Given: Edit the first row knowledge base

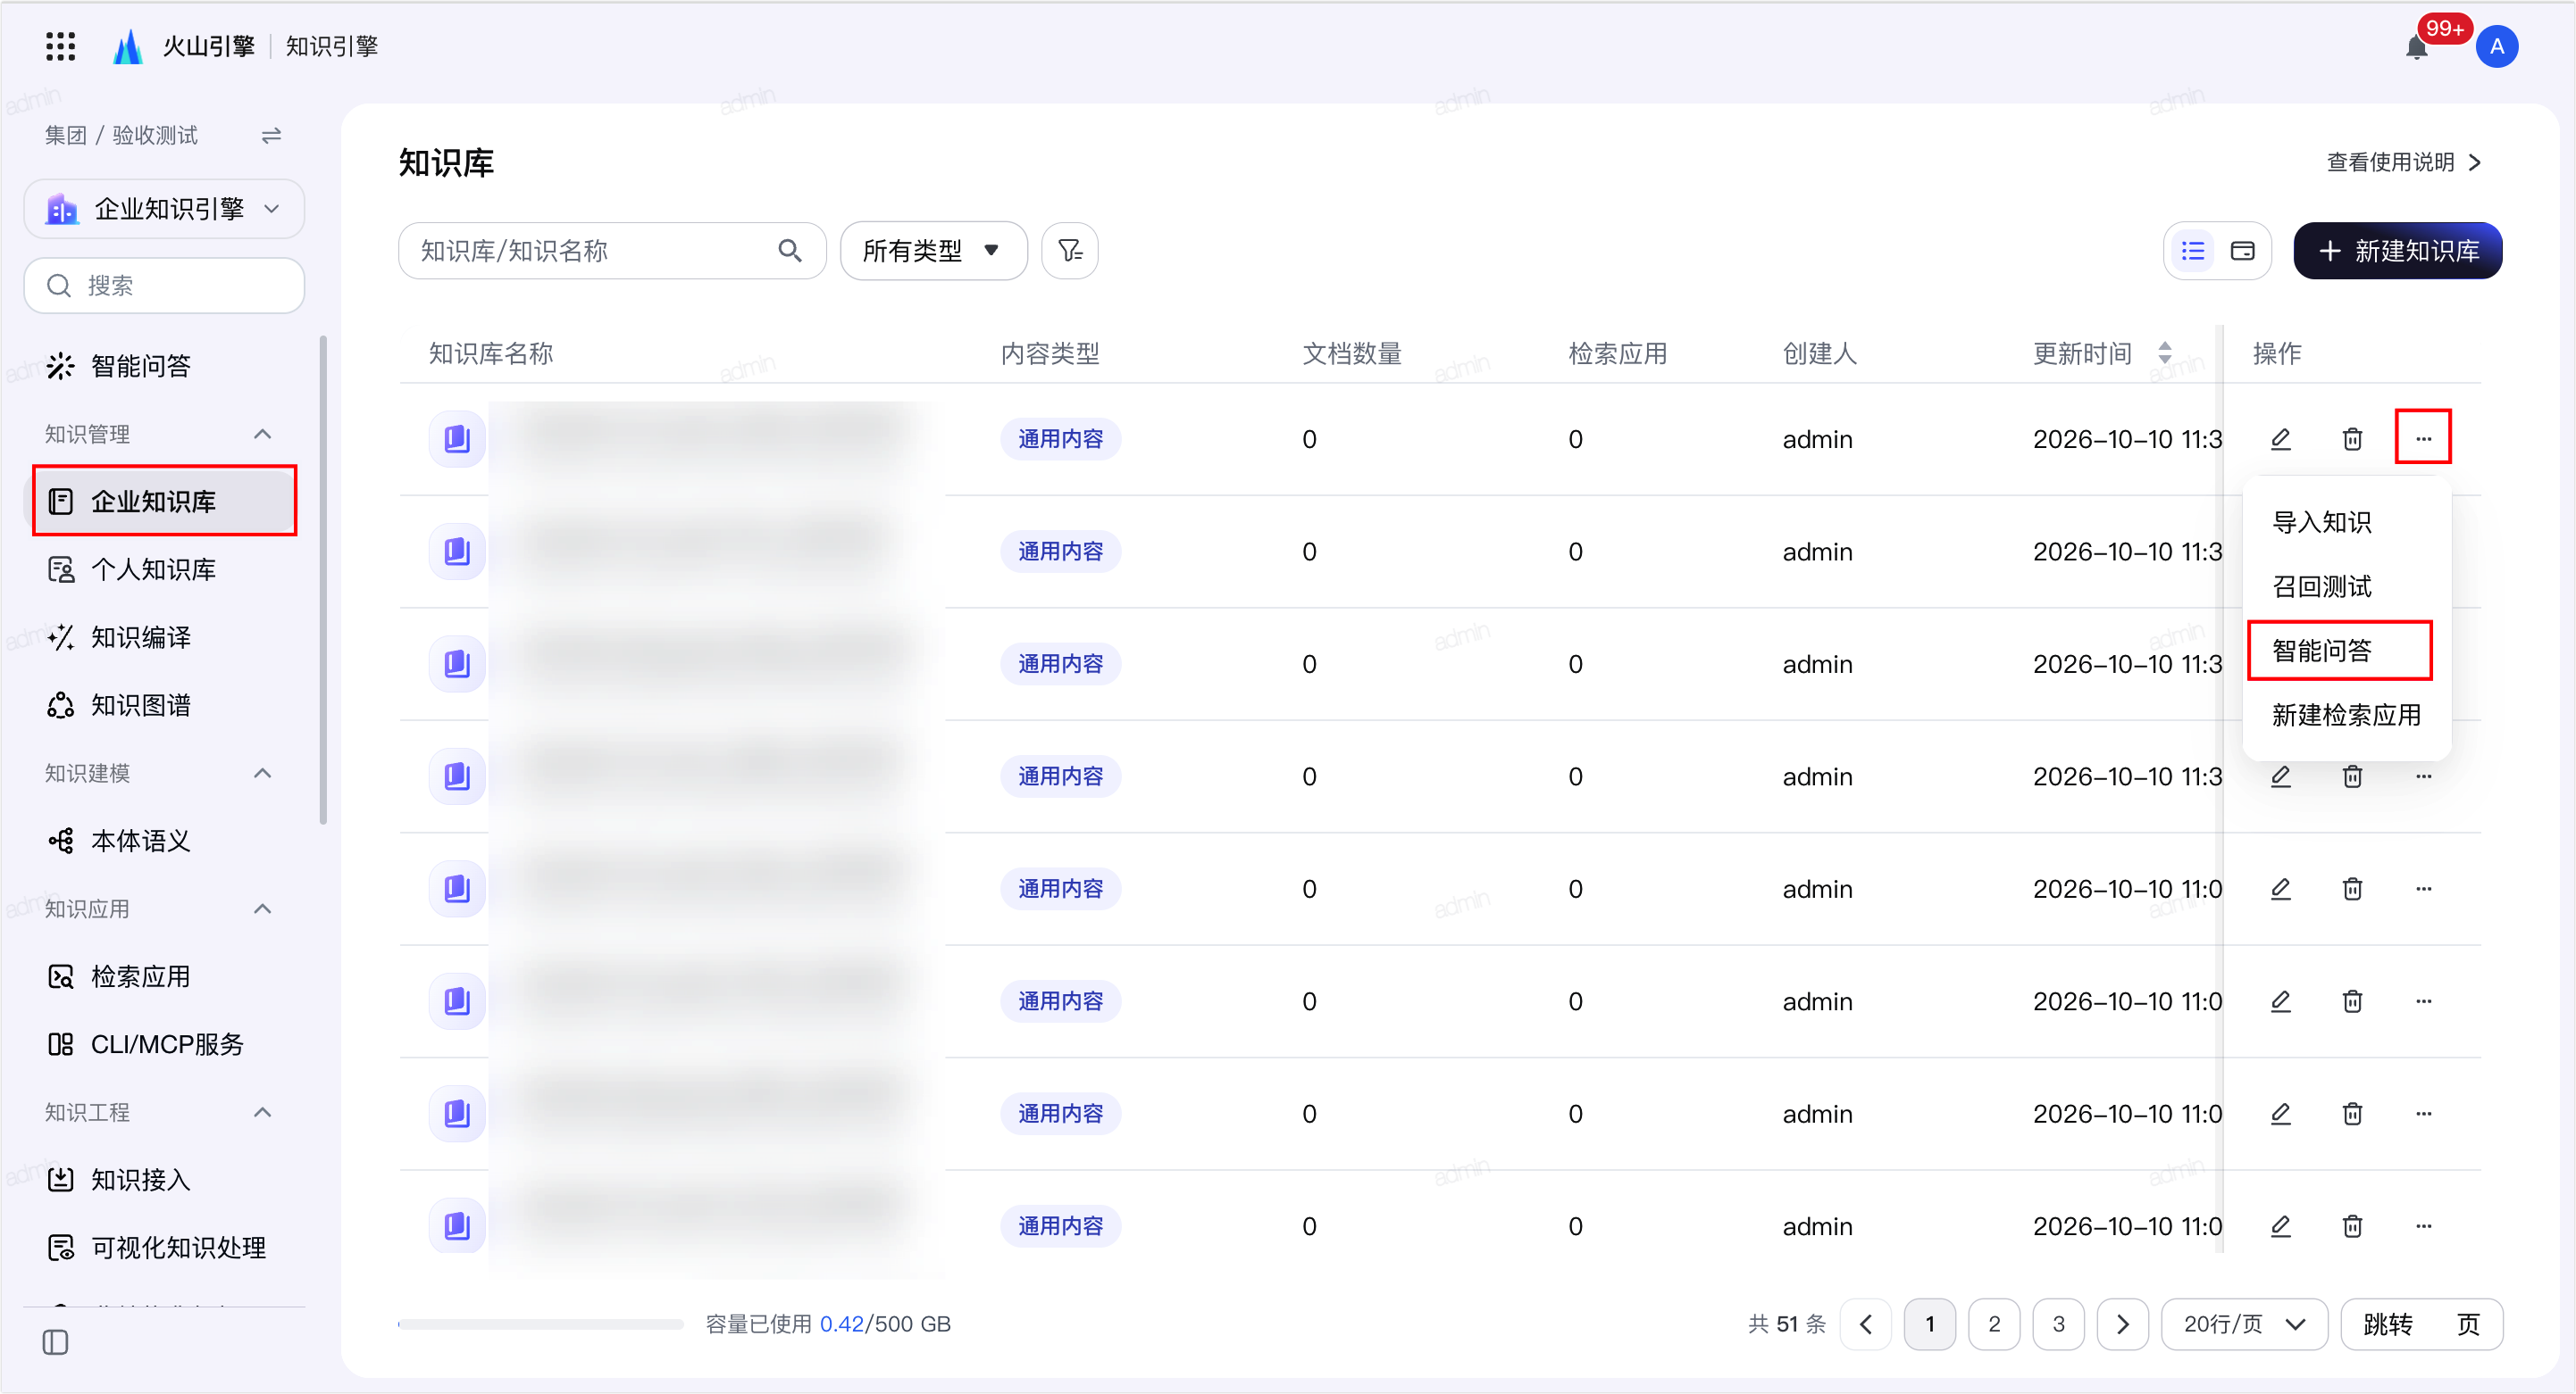Looking at the screenshot, I should 2280,439.
